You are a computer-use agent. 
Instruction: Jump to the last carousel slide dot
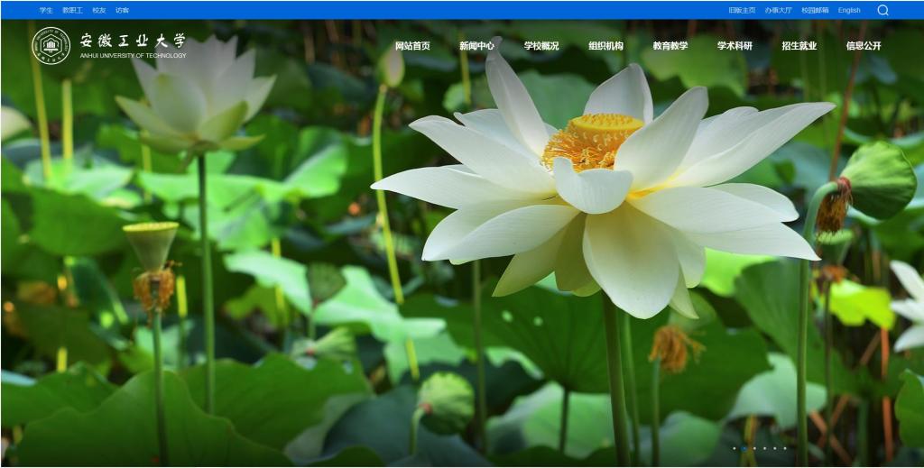785,448
